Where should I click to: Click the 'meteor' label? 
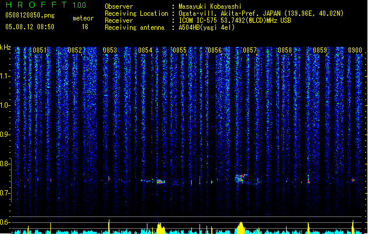click(x=83, y=18)
